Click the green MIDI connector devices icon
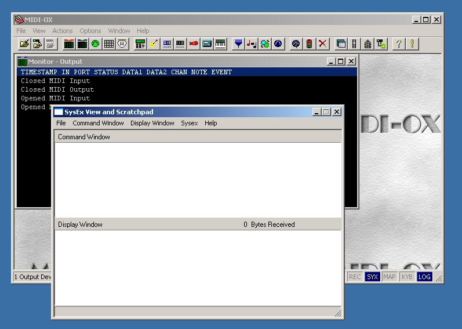Viewport: 462px width, 329px height. coord(96,44)
